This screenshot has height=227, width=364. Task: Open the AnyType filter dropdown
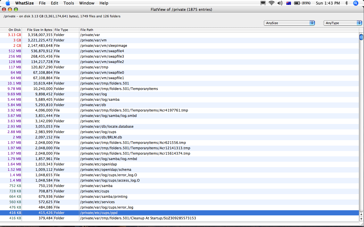pos(343,23)
